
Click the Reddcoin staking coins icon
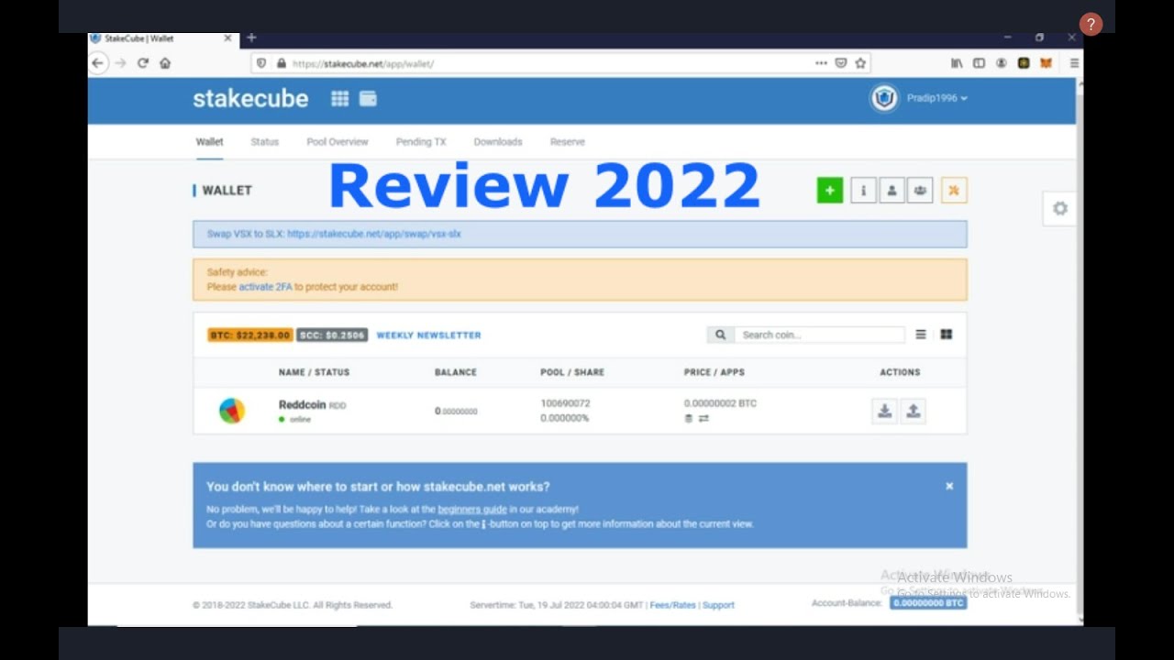pos(689,419)
